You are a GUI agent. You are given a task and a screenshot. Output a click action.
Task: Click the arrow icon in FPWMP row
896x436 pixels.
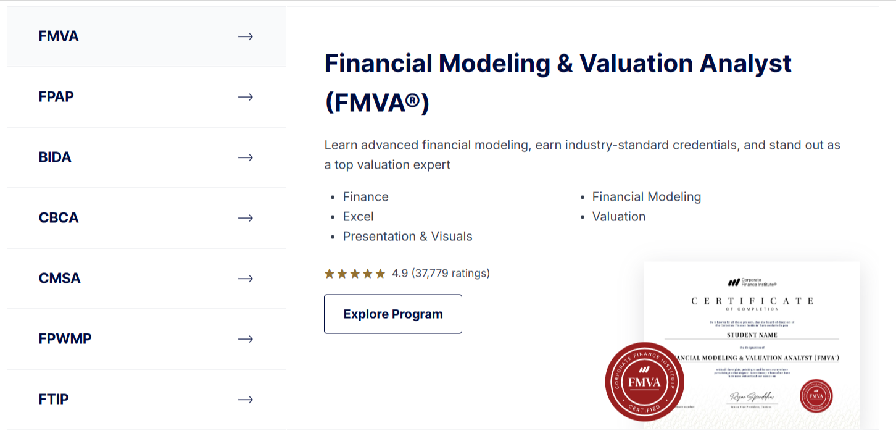click(246, 339)
